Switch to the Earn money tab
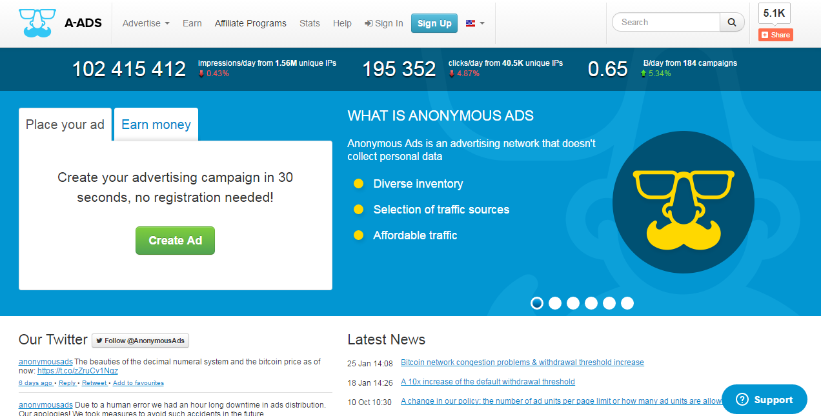This screenshot has width=821, height=416. [x=156, y=124]
